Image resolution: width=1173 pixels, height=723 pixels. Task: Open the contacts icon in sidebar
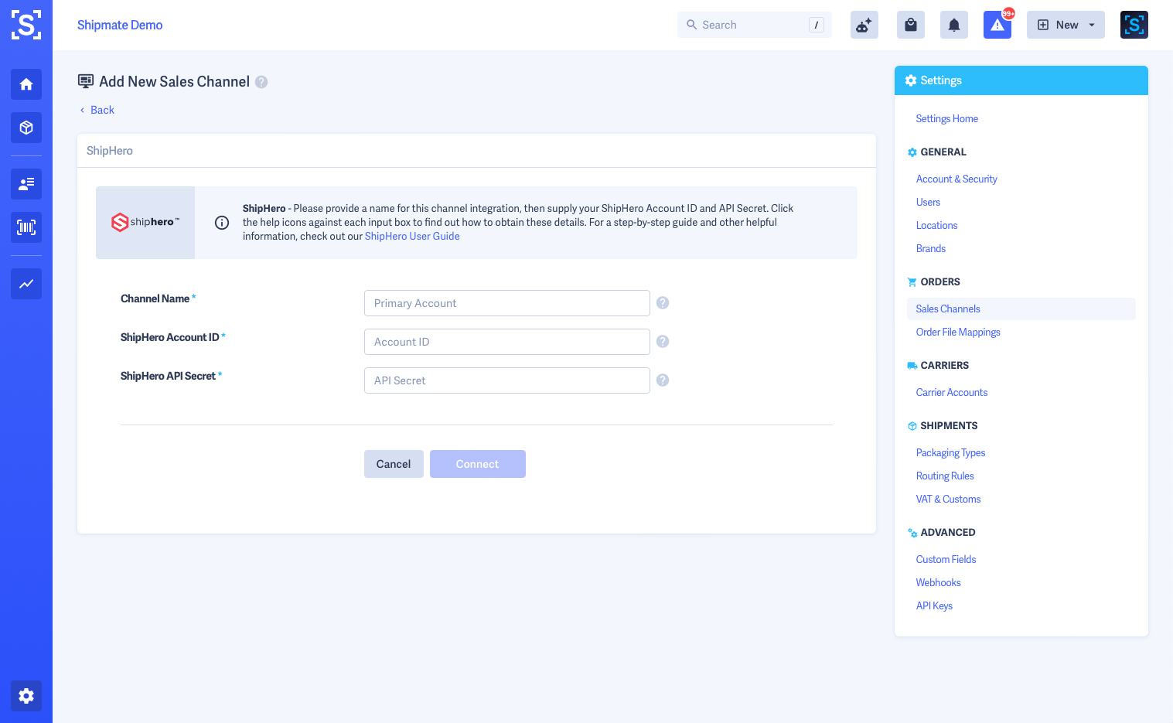tap(26, 184)
